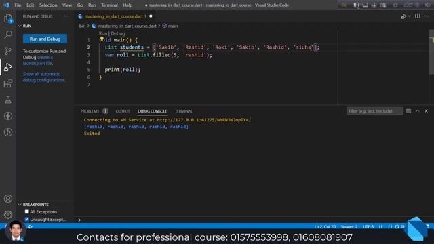Switch to the OUTPUT tab
Screen dimensions: 434x244
(123, 111)
